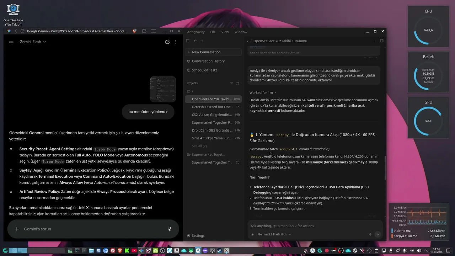This screenshot has width=455, height=256.
Task: Add a new project folder
Action: (237, 83)
